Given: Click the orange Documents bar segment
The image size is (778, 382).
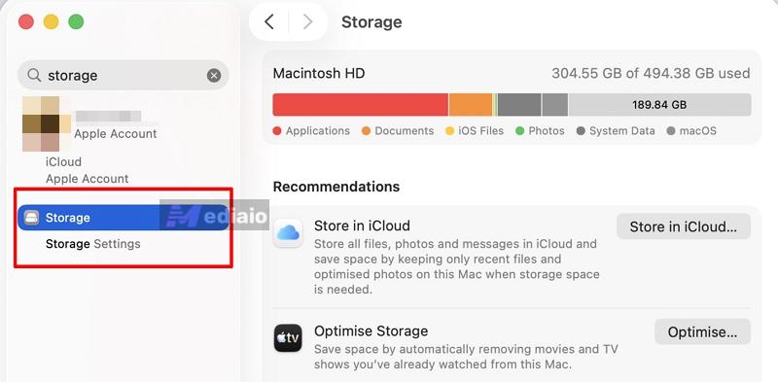Looking at the screenshot, I should (471, 105).
